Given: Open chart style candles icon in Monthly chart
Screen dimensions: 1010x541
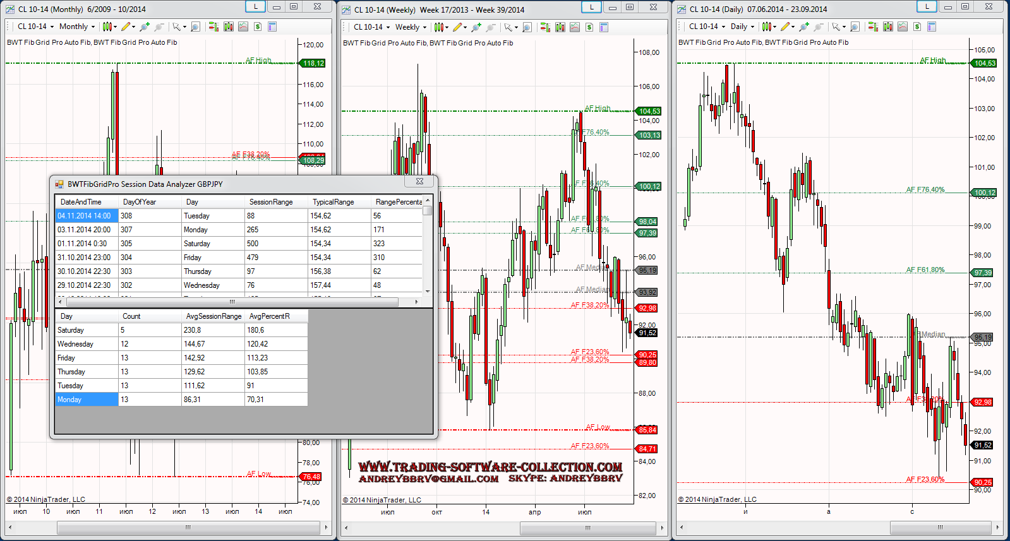Looking at the screenshot, I should coord(107,27).
